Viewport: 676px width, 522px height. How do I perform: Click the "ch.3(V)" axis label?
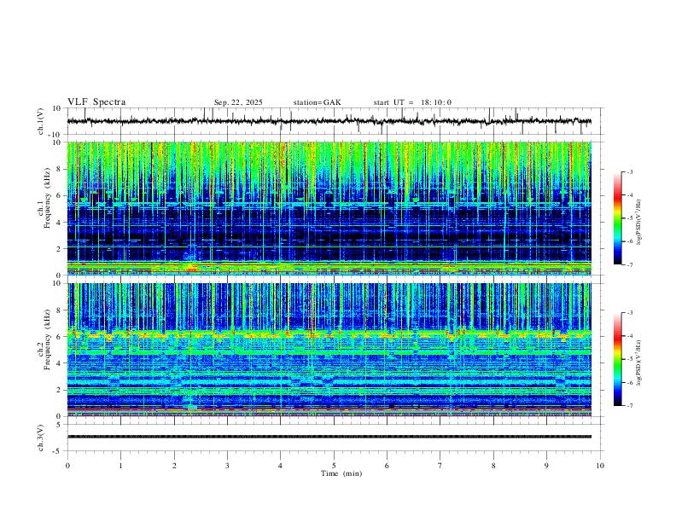click(41, 438)
